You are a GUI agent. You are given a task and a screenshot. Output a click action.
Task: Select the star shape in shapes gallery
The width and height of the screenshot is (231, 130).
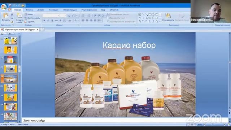pyautogui.click(x=157, y=22)
